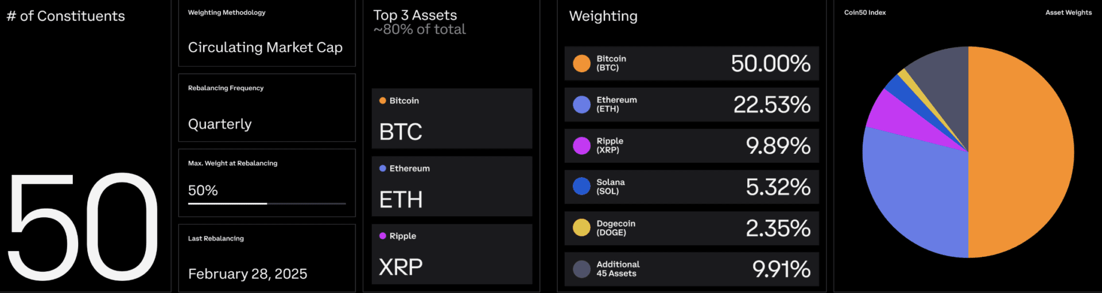The width and height of the screenshot is (1102, 293).
Task: Click the February 28, 2025 last rebalancing card
Action: click(267, 258)
